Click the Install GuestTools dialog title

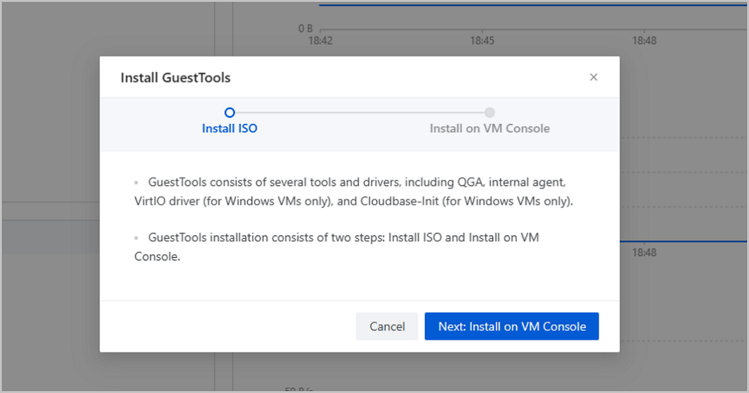pos(175,78)
